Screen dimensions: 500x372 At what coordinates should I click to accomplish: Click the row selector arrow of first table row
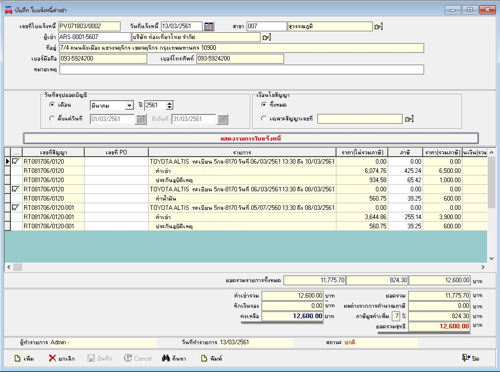click(x=7, y=162)
